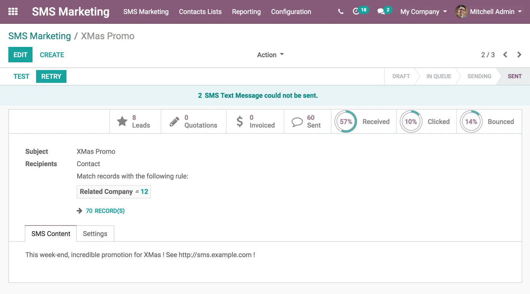Expand the Action dropdown
The width and height of the screenshot is (530, 294).
pos(270,55)
